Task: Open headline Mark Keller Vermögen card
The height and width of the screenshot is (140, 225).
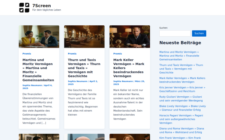Action: (x=129, y=68)
